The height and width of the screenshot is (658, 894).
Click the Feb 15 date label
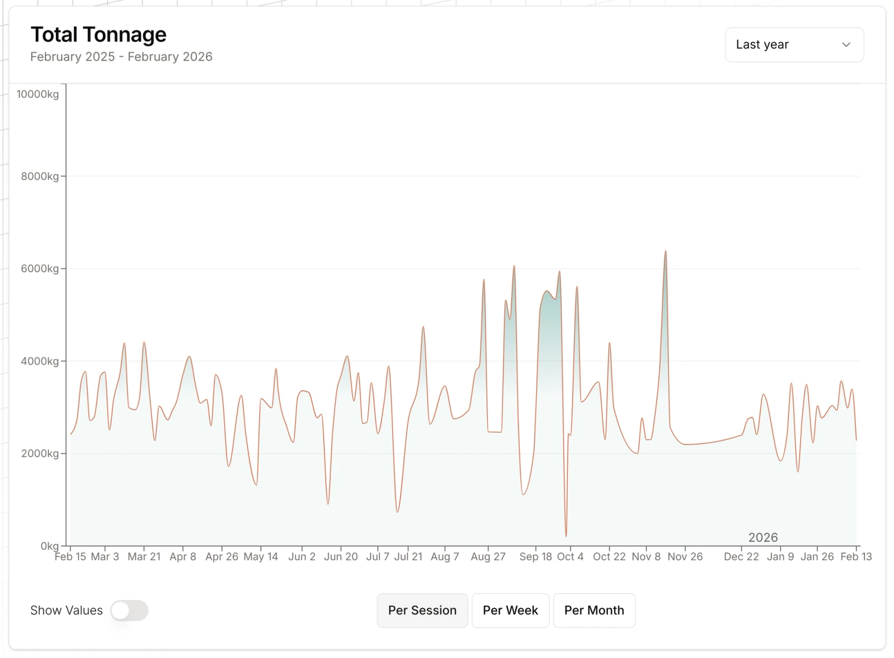pos(70,557)
